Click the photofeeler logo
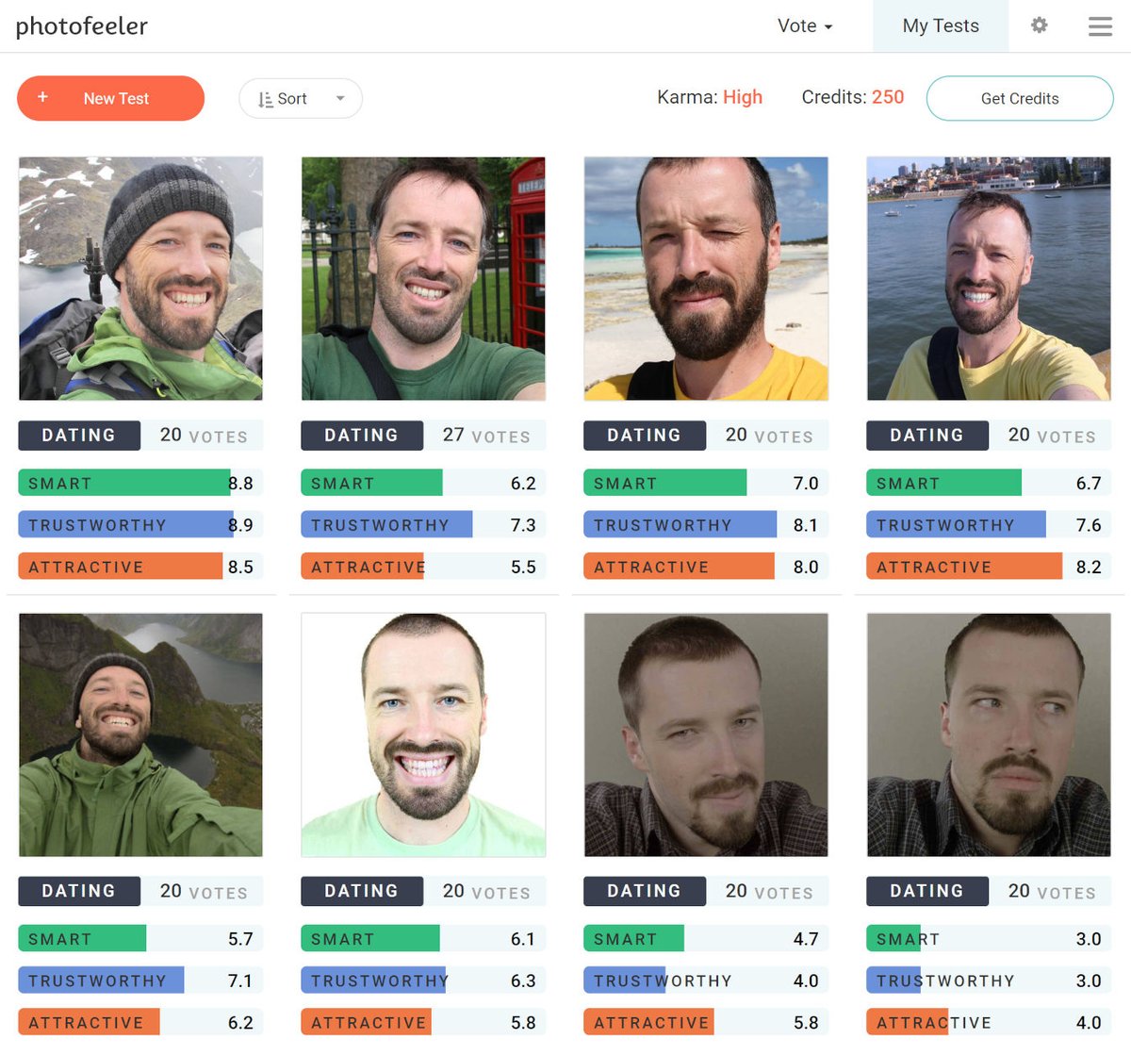This screenshot has height=1055, width=1131. 81,26
